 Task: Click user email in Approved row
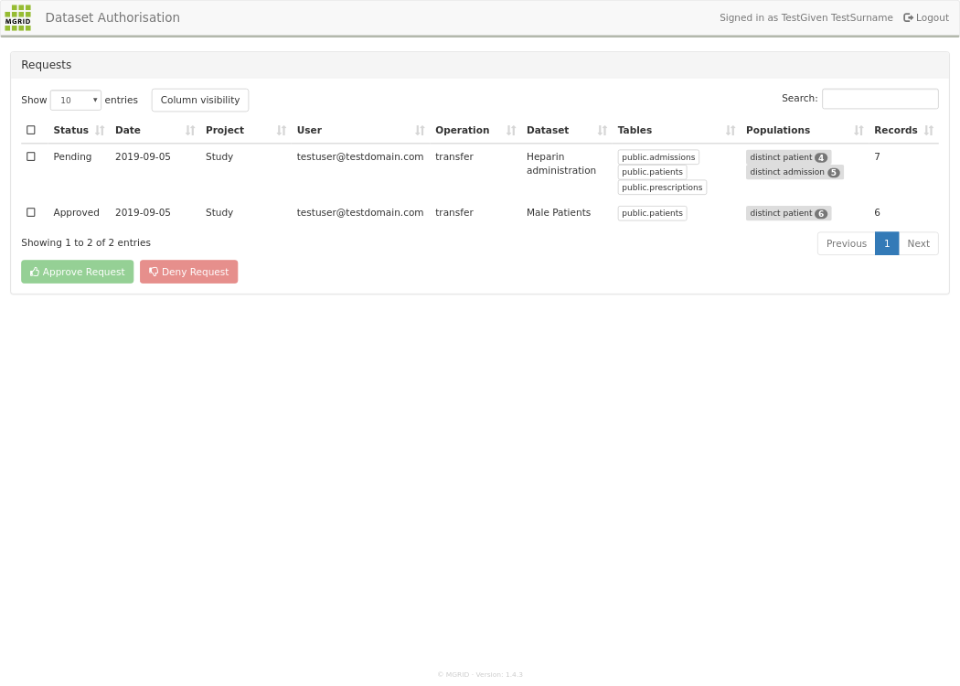click(x=360, y=212)
